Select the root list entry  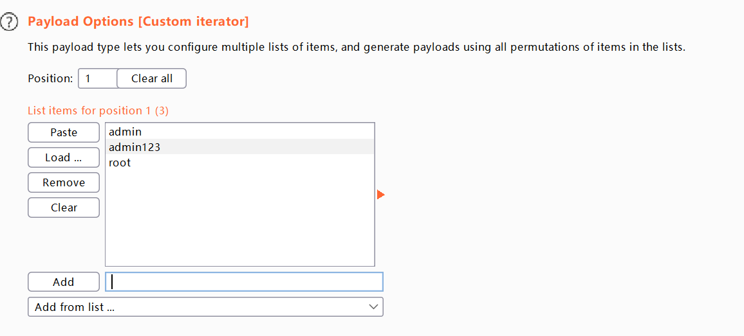(239, 163)
